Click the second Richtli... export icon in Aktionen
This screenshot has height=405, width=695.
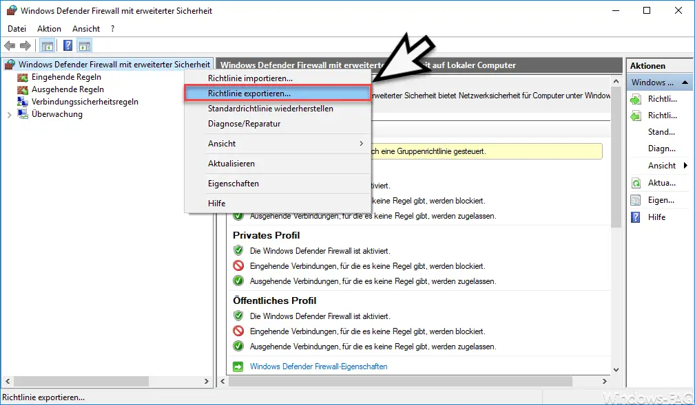(x=636, y=116)
